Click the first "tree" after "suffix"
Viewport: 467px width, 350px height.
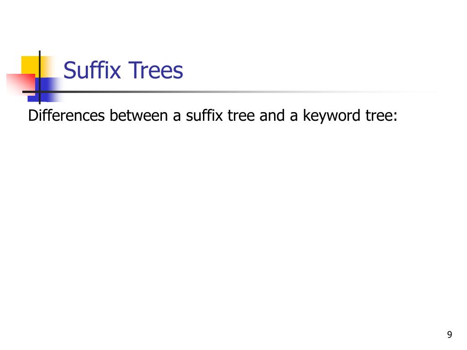point(241,115)
